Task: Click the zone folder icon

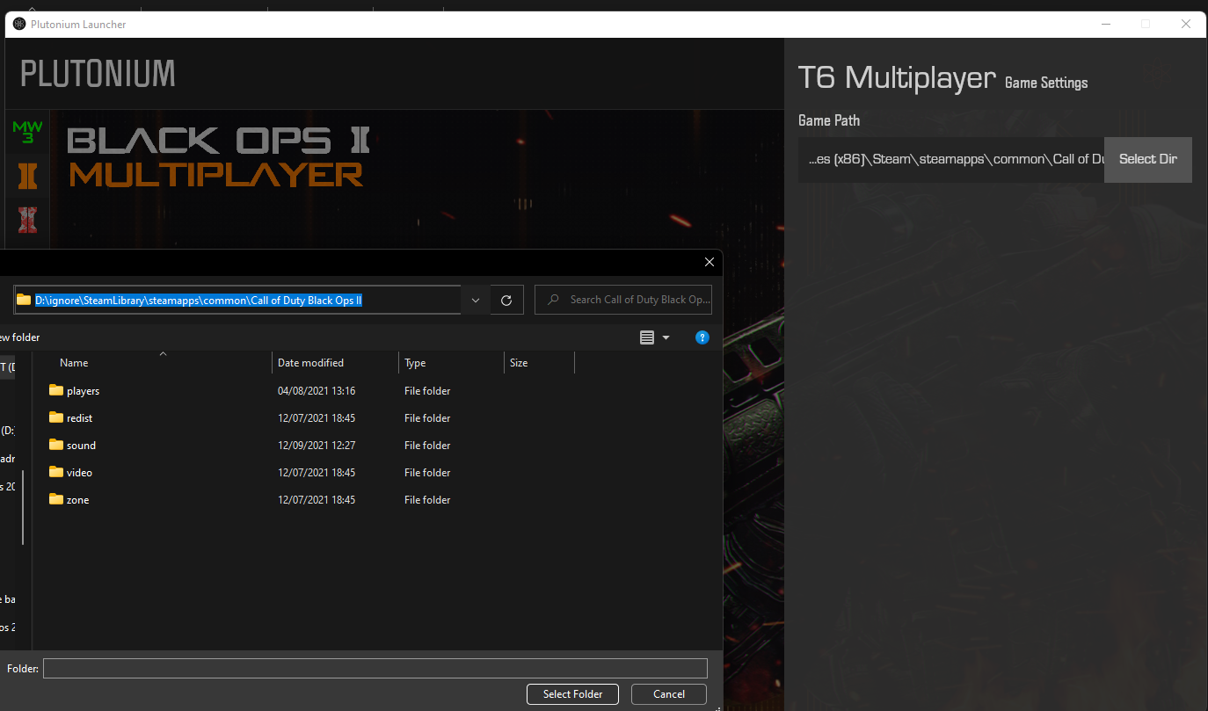Action: (56, 499)
